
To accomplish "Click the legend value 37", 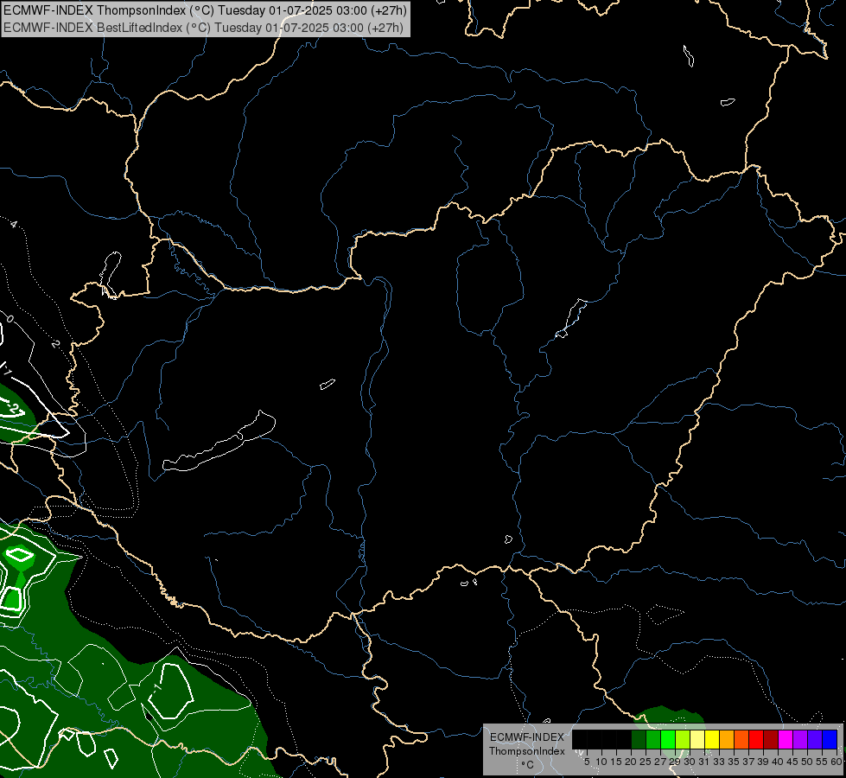I will (749, 762).
